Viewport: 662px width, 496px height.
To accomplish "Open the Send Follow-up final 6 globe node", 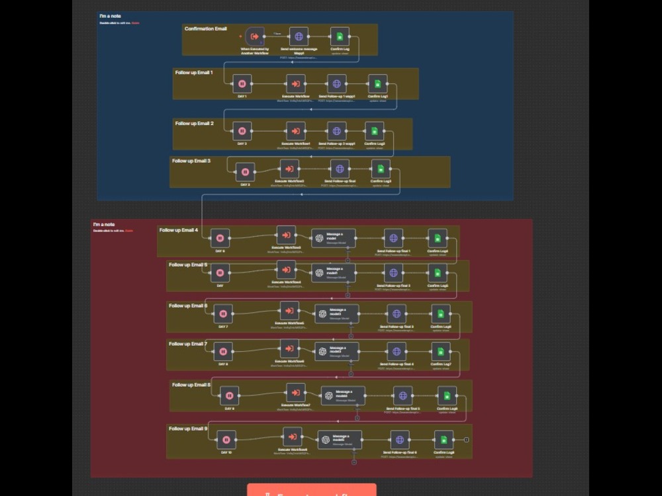I will (399, 440).
